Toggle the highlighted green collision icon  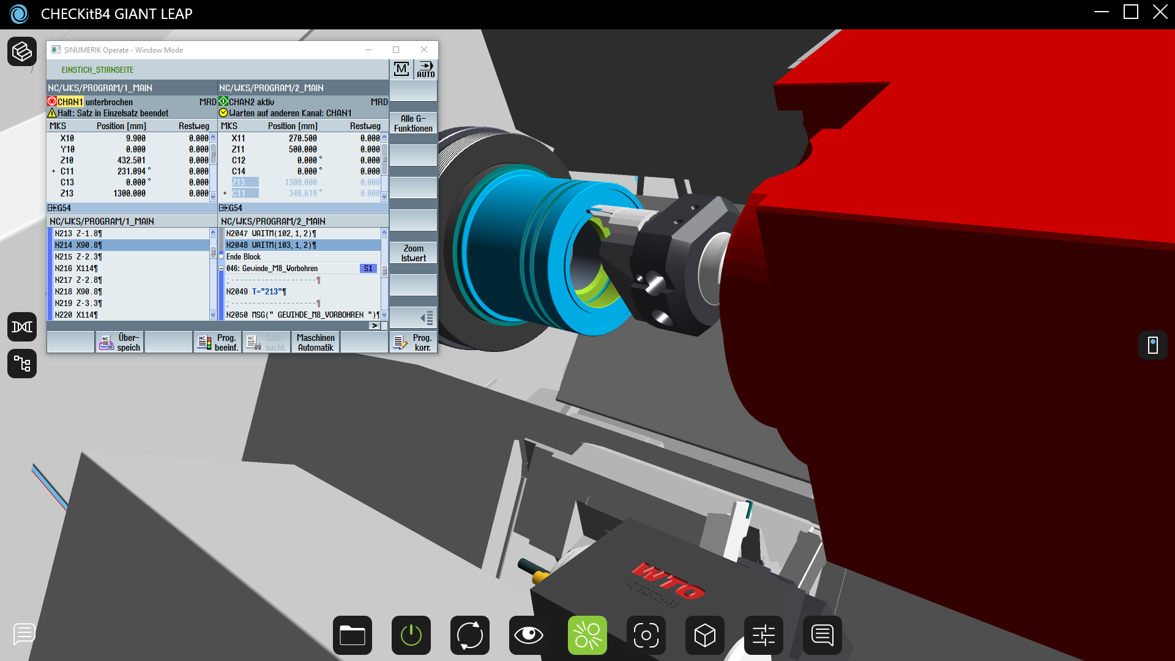tap(587, 635)
